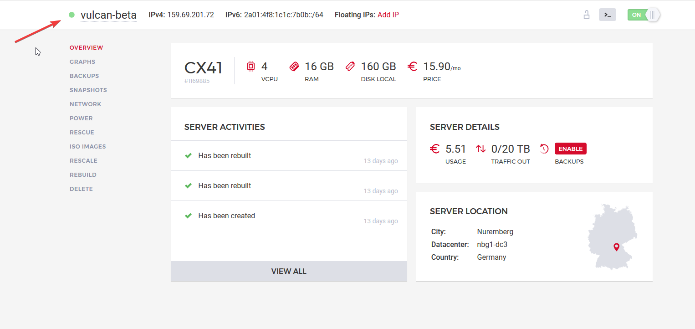The image size is (695, 329).
Task: Click the RAM memory icon
Action: click(x=294, y=67)
